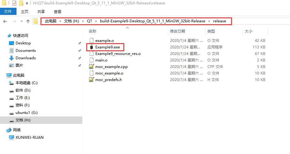Viewport: 290px width, 154px height.
Task: Click New folder icon in title bar
Action: 21,3
